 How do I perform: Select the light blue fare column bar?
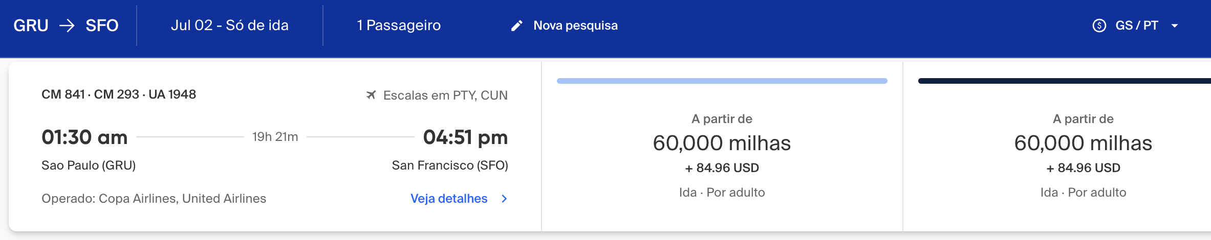(x=722, y=81)
